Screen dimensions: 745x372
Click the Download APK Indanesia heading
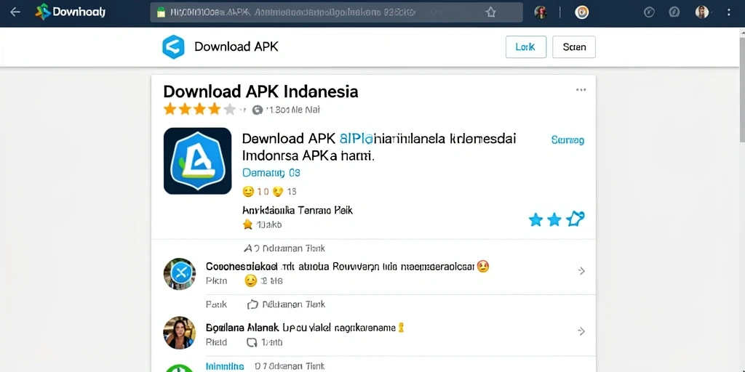coord(260,91)
